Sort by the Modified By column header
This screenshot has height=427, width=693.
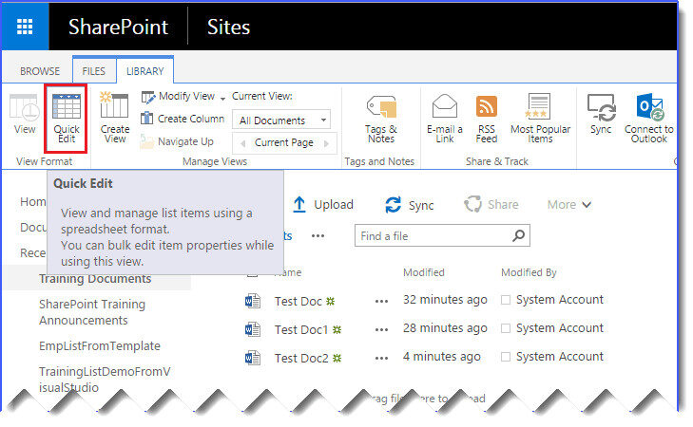pos(529,272)
